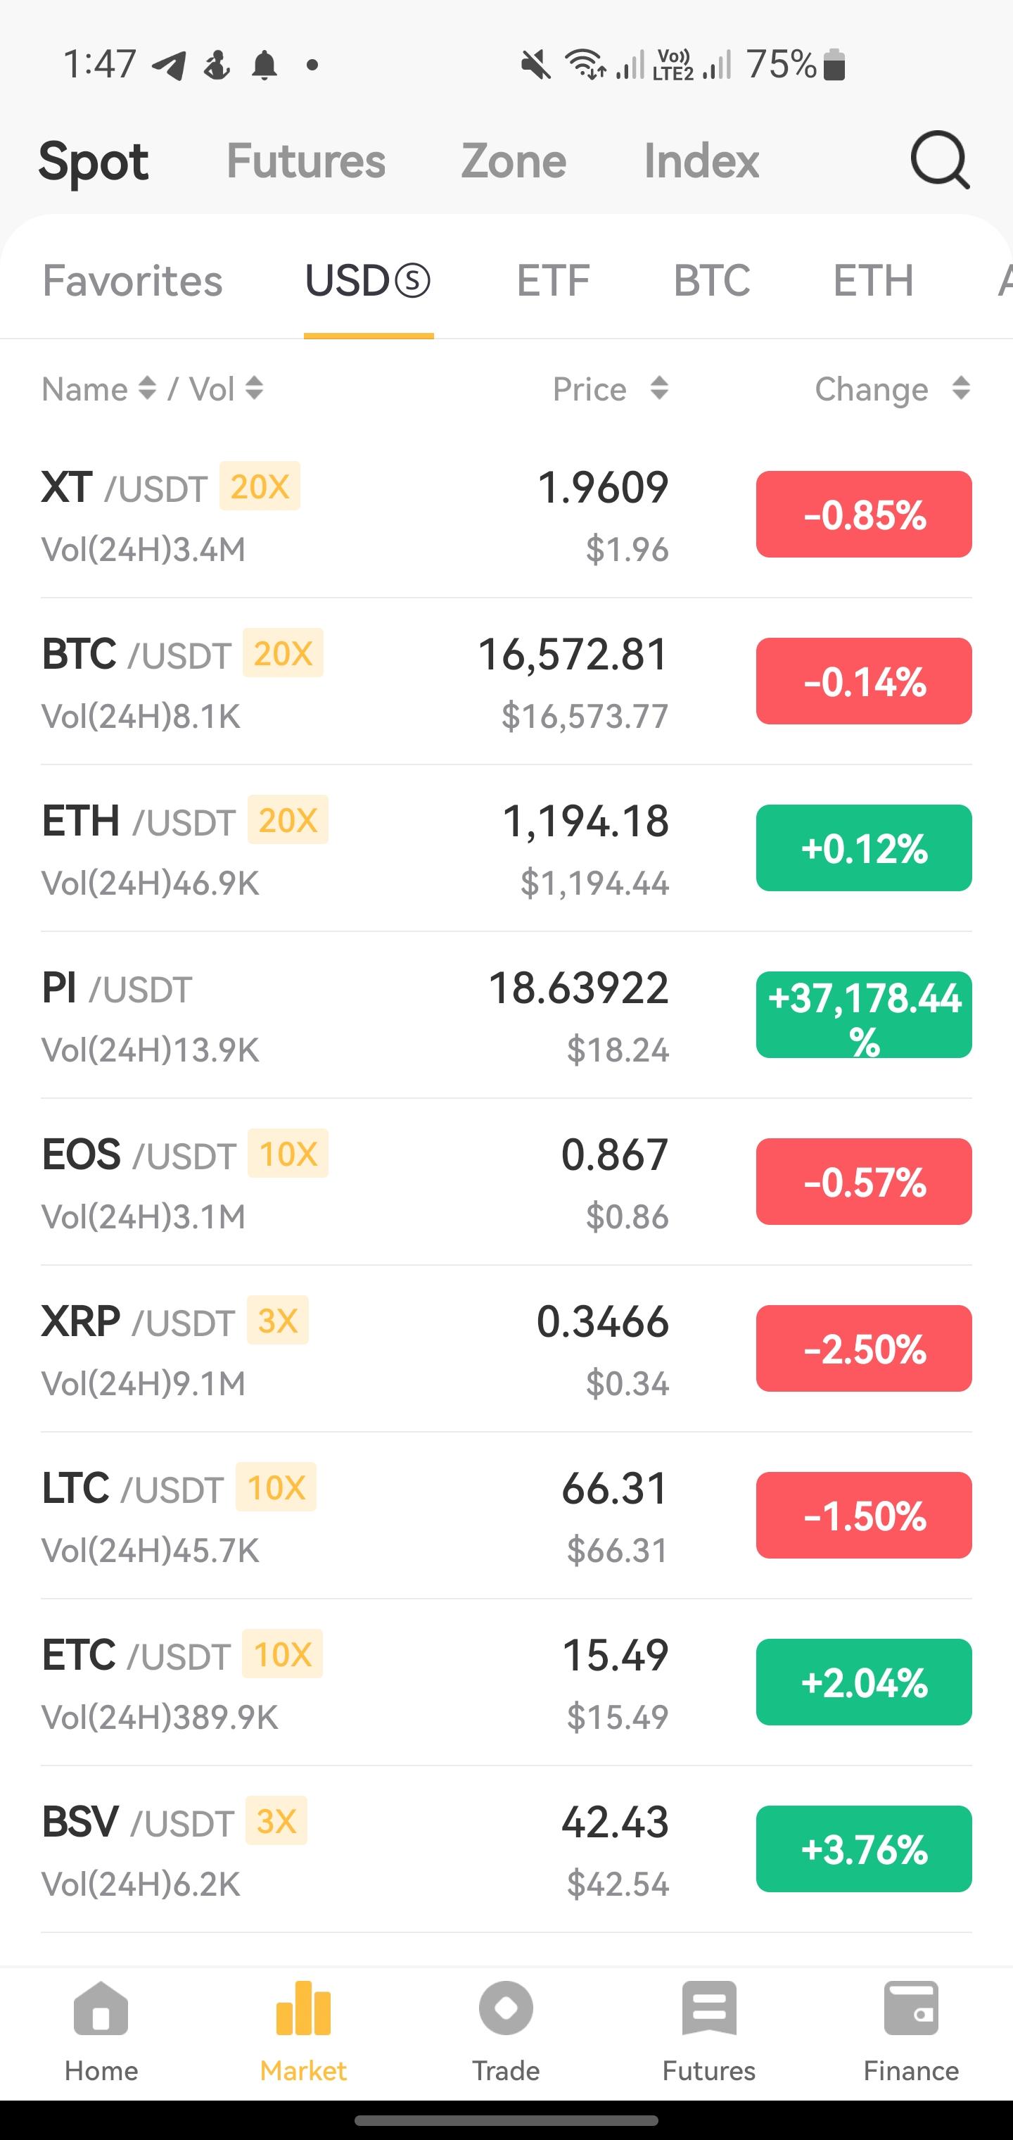
Task: Select the Favorites category tab
Action: point(132,281)
